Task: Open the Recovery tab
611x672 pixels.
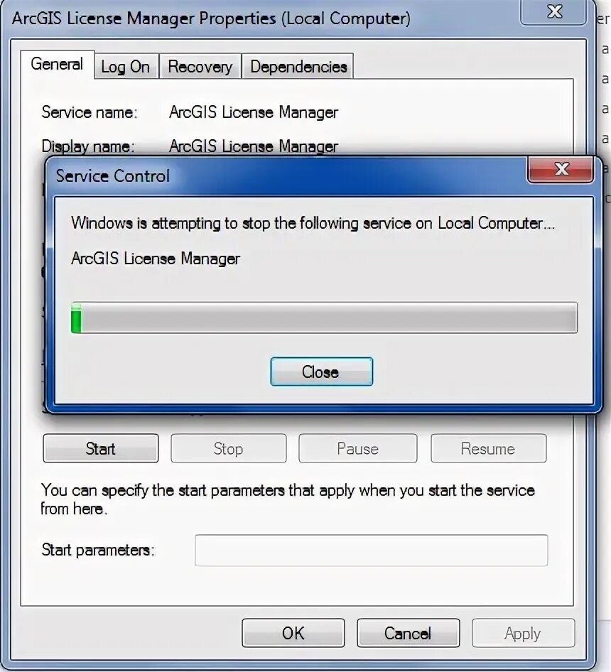Action: click(x=200, y=67)
